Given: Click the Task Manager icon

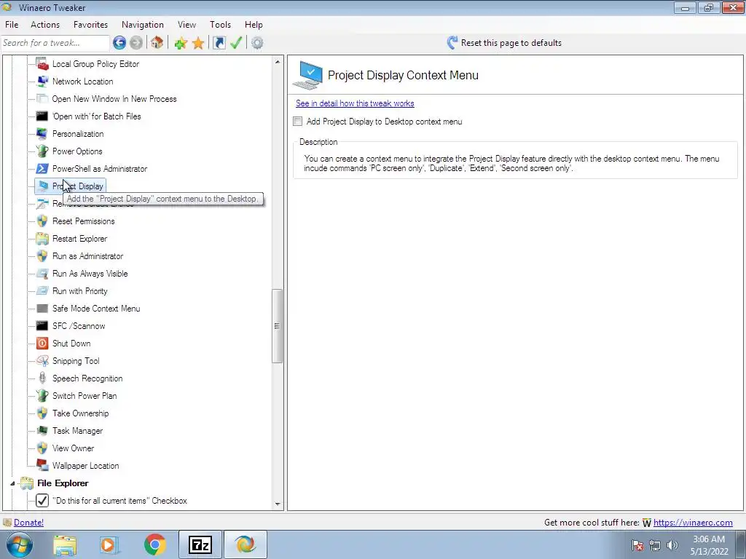Looking at the screenshot, I should (x=42, y=431).
